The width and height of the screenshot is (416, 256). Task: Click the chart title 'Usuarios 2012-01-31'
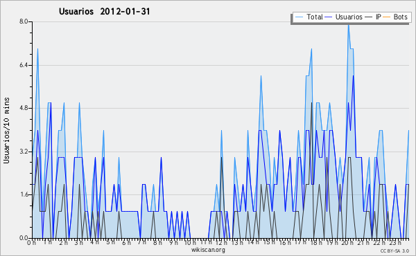coord(104,11)
